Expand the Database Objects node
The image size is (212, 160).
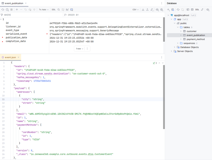(175, 47)
